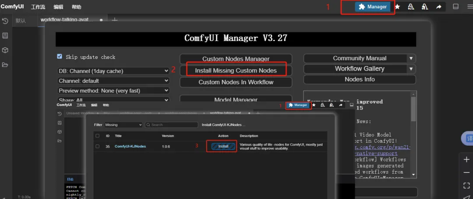Switch to the 默认 workflow tab

21,21
